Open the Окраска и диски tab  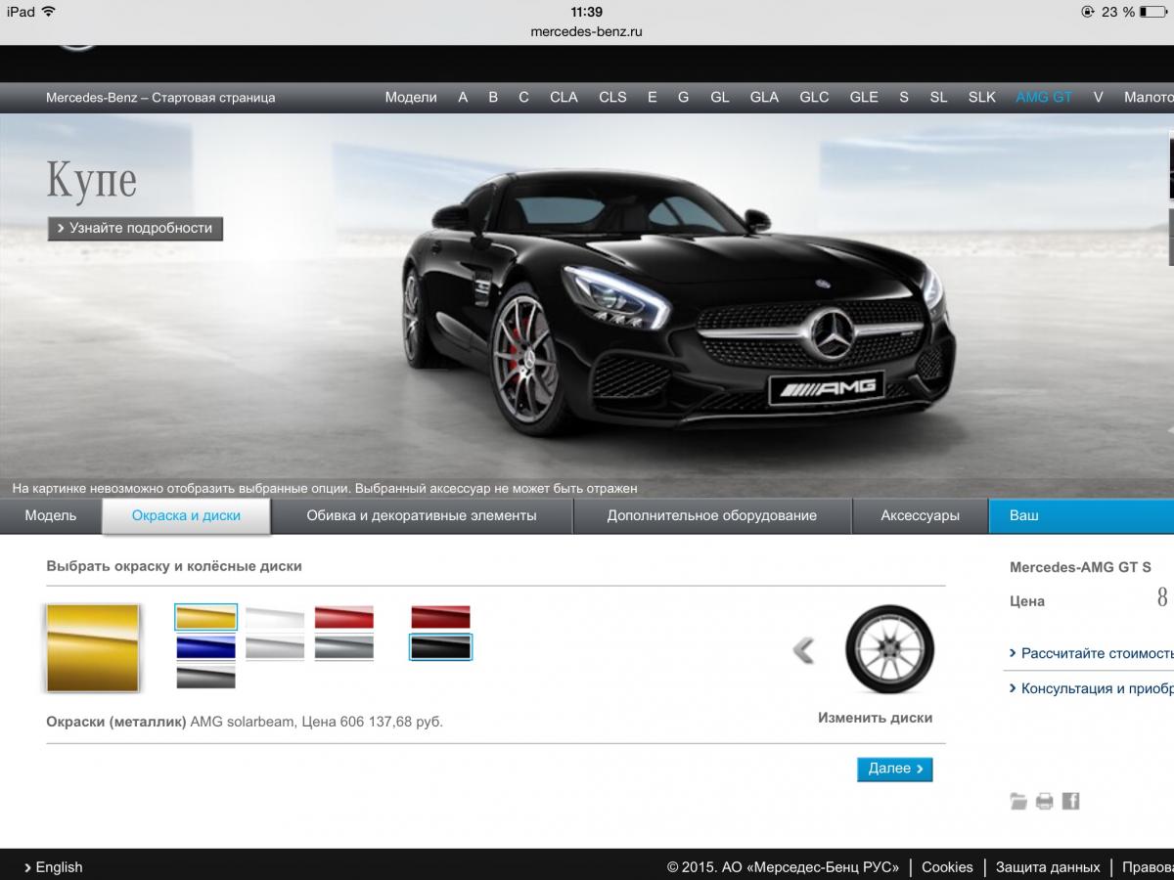(186, 515)
